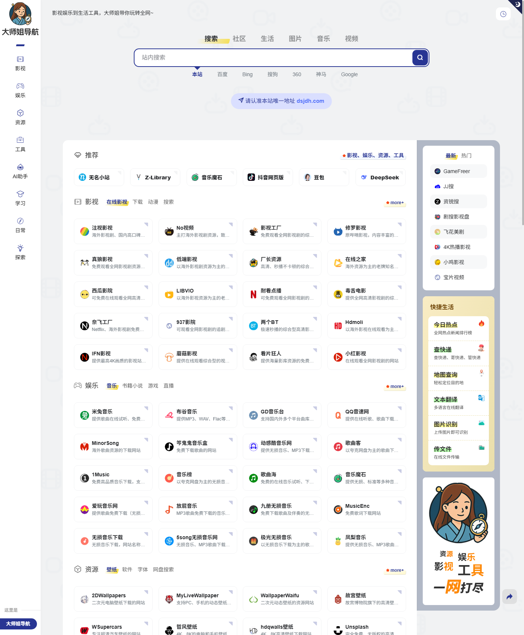The height and width of the screenshot is (635, 524).
Task: Toggle dark mode moon icon
Action: tap(517, 5)
